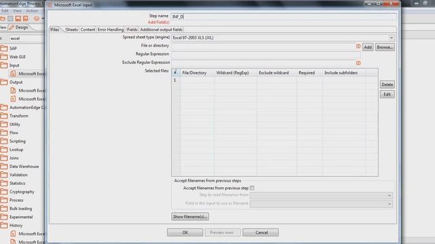This screenshot has width=435, height=244.
Task: Click the Output folder icon
Action: click(4, 82)
